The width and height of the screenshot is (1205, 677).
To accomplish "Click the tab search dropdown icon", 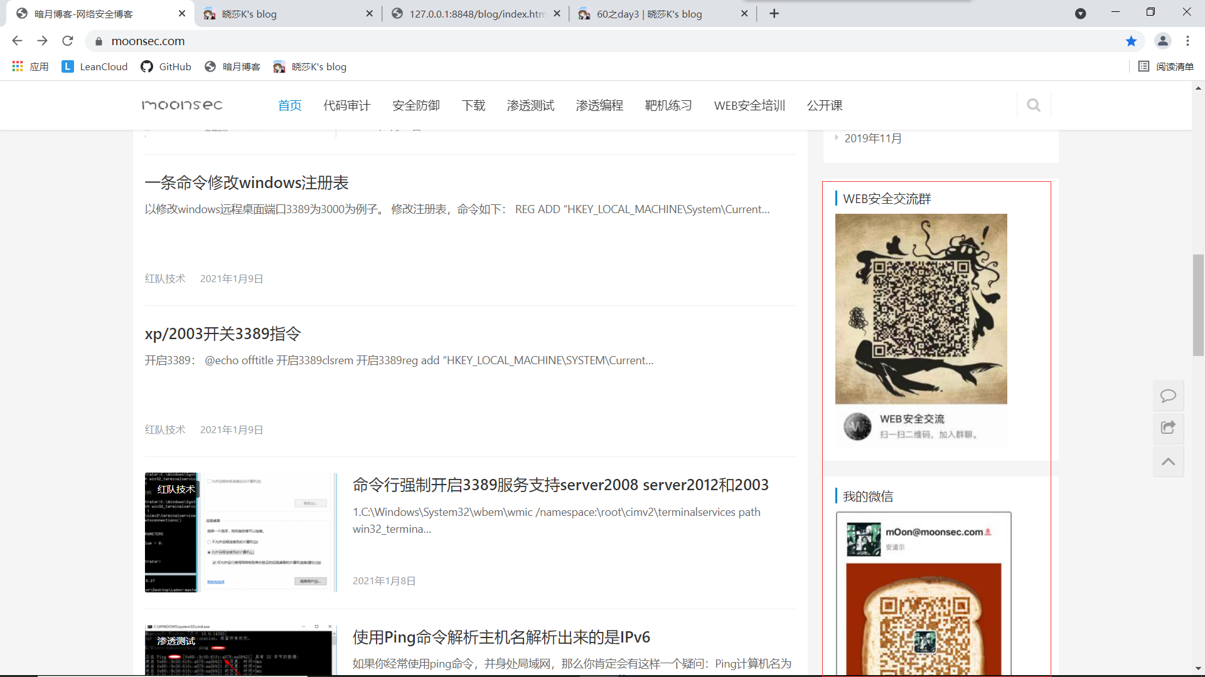I will pos(1080,14).
